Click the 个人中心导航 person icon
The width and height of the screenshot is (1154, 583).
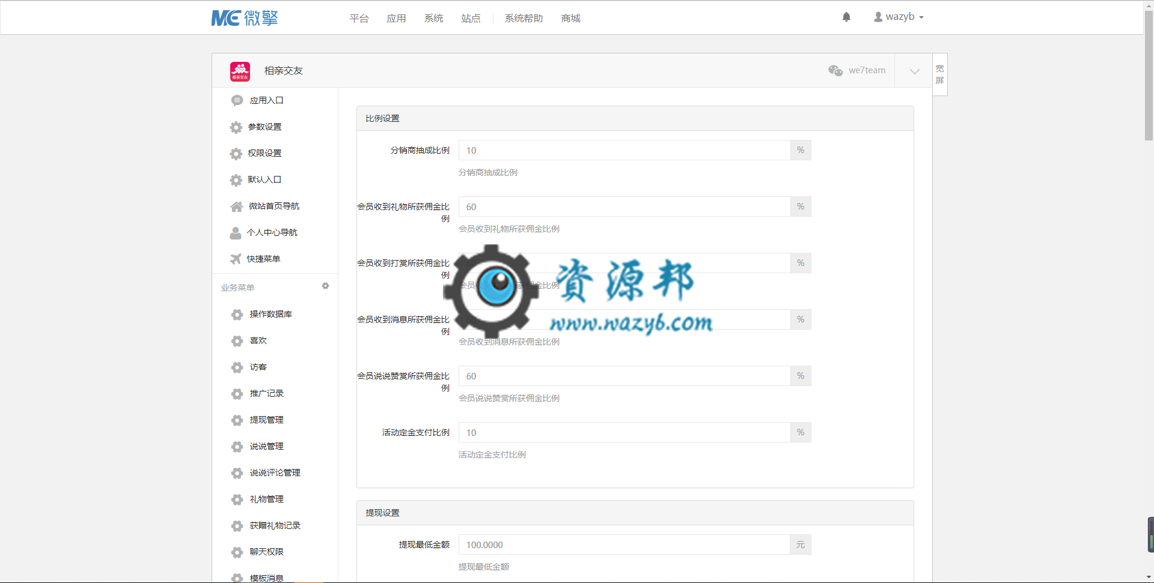(236, 233)
